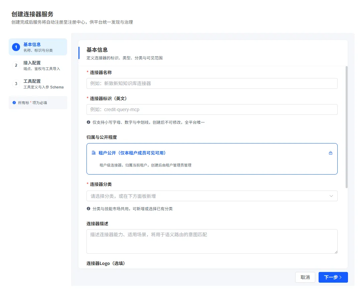Click the 取消 button

tap(305, 277)
